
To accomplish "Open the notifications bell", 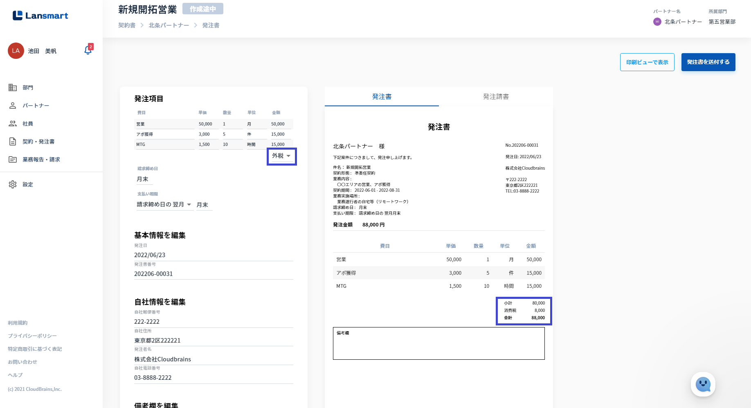I will pos(88,50).
